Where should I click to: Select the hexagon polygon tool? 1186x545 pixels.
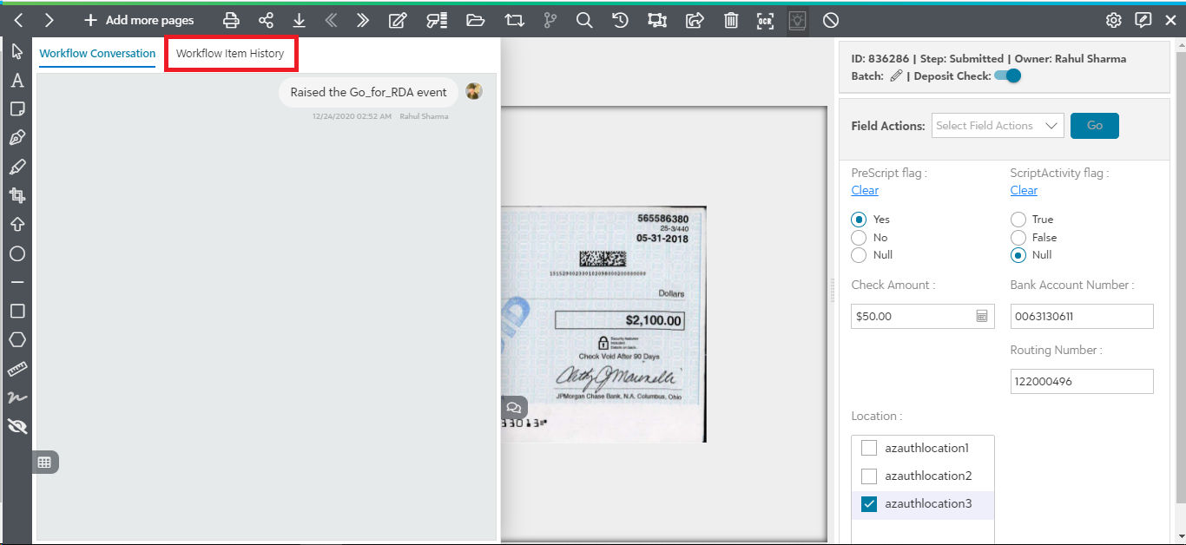(16, 339)
